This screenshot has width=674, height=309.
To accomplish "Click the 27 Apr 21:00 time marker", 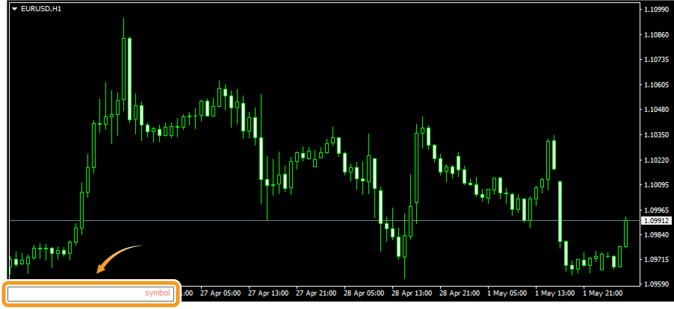I will click(316, 293).
